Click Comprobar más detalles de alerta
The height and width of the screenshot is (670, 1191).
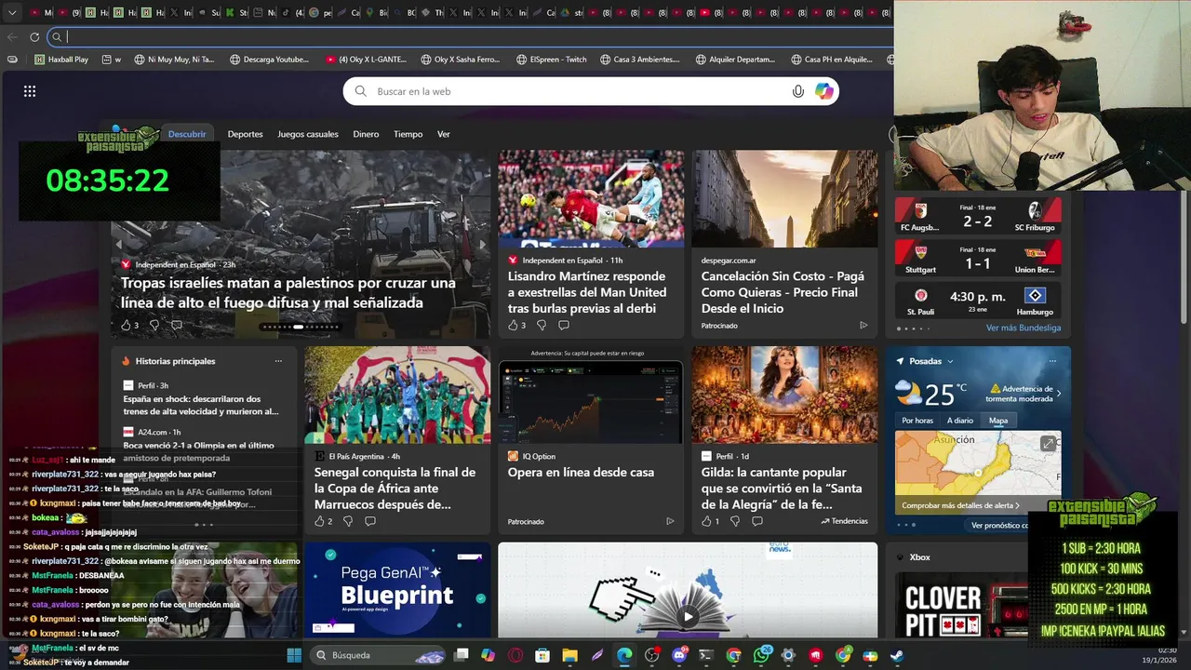961,505
